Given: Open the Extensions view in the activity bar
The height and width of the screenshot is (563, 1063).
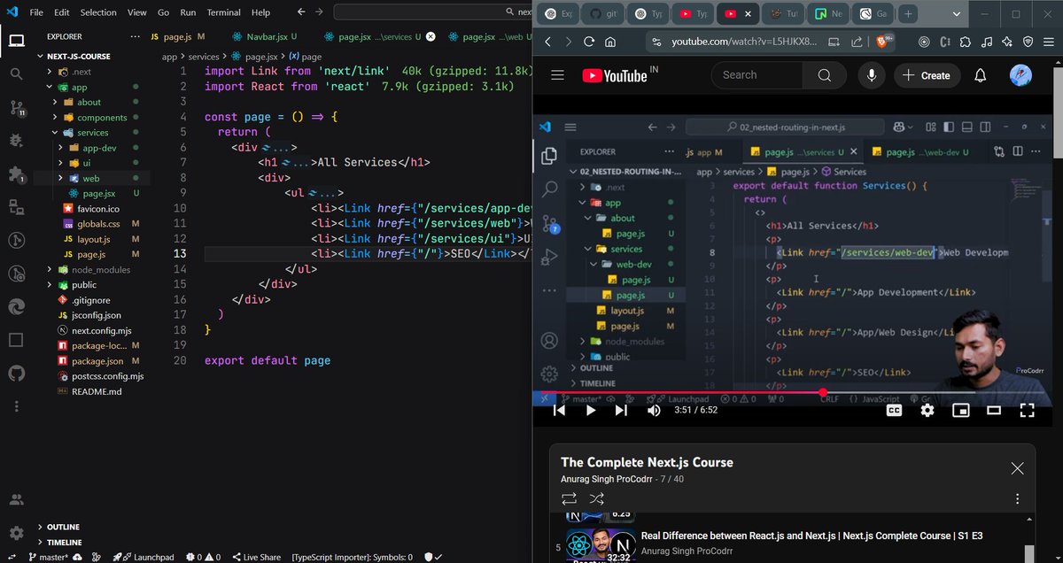Looking at the screenshot, I should coord(16,174).
